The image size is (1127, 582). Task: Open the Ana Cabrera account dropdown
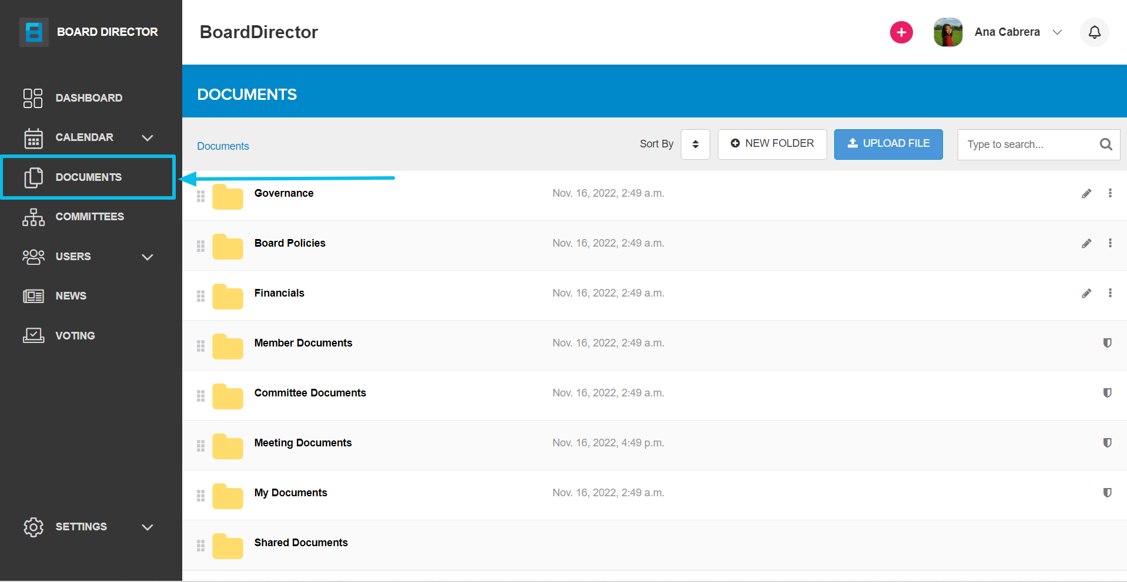[1018, 32]
